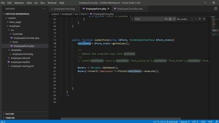Close the EmployeeForm.php tab
Image resolution: width=219 pixels, height=123 pixels.
coord(108,9)
